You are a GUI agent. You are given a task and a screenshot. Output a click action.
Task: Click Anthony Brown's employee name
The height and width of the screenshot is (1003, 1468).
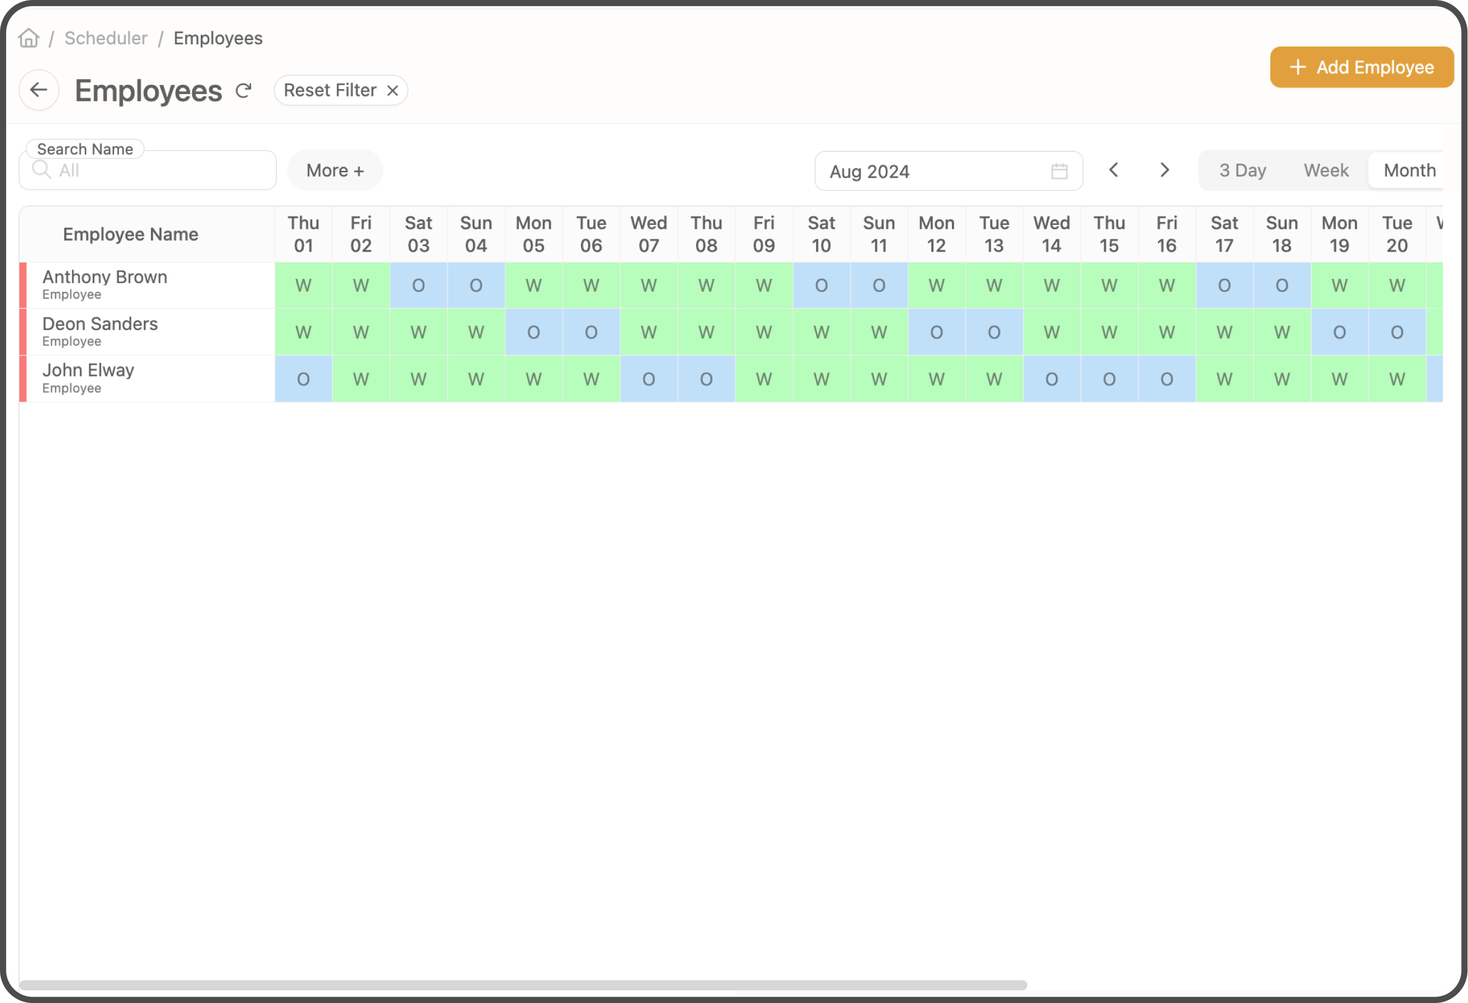pos(105,277)
